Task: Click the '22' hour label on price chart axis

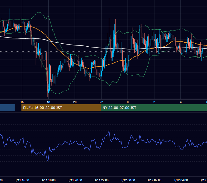Action: click(x=101, y=102)
